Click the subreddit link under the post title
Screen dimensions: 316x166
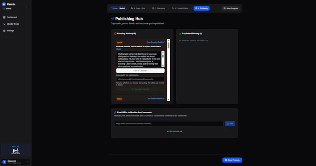point(118,49)
